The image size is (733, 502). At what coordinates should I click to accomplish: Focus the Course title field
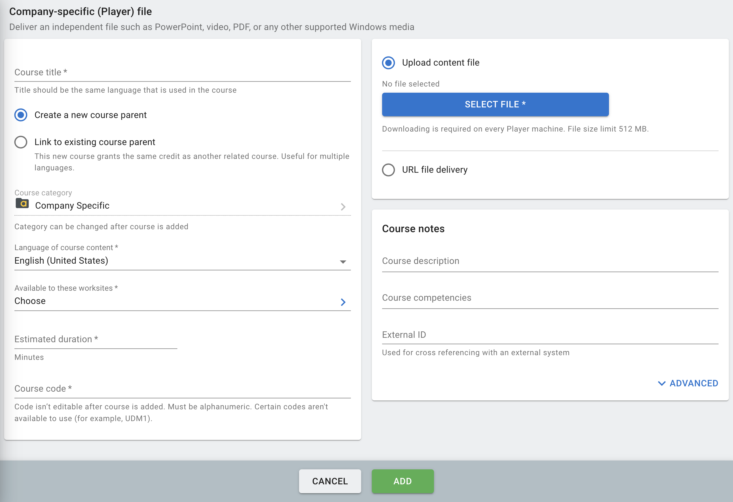coord(183,72)
